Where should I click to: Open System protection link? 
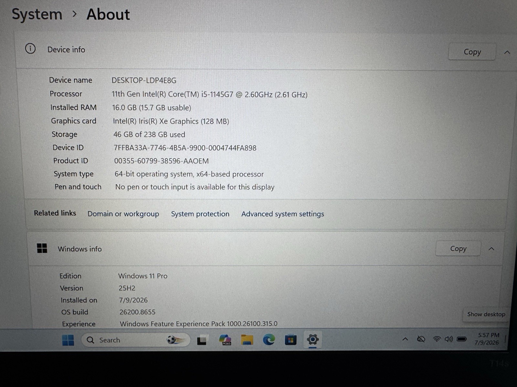[x=200, y=214]
